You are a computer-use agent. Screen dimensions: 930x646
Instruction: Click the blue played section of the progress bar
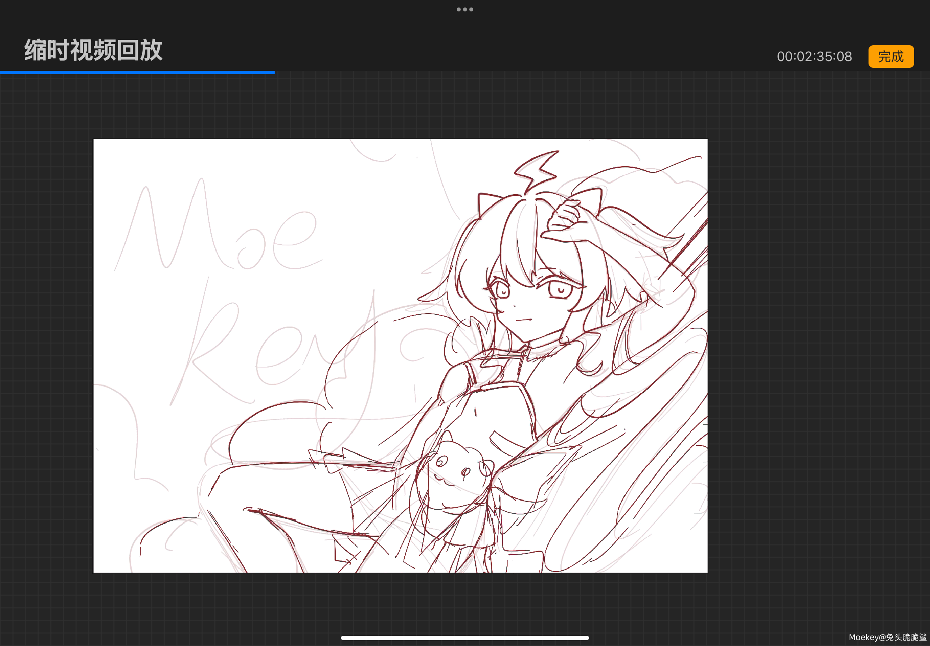[138, 72]
